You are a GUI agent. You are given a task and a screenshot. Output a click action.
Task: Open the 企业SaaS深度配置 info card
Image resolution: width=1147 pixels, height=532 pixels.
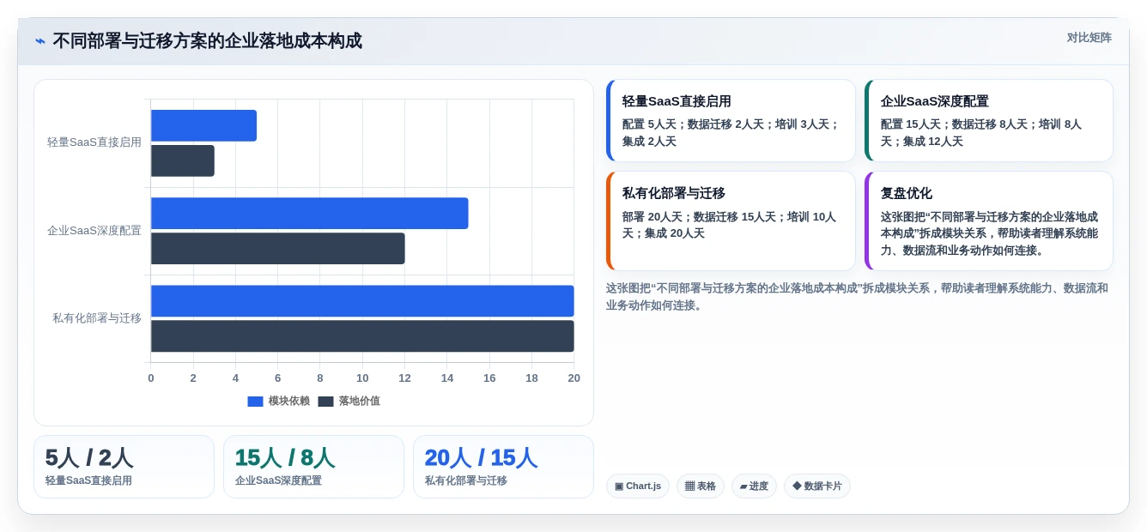pos(989,121)
